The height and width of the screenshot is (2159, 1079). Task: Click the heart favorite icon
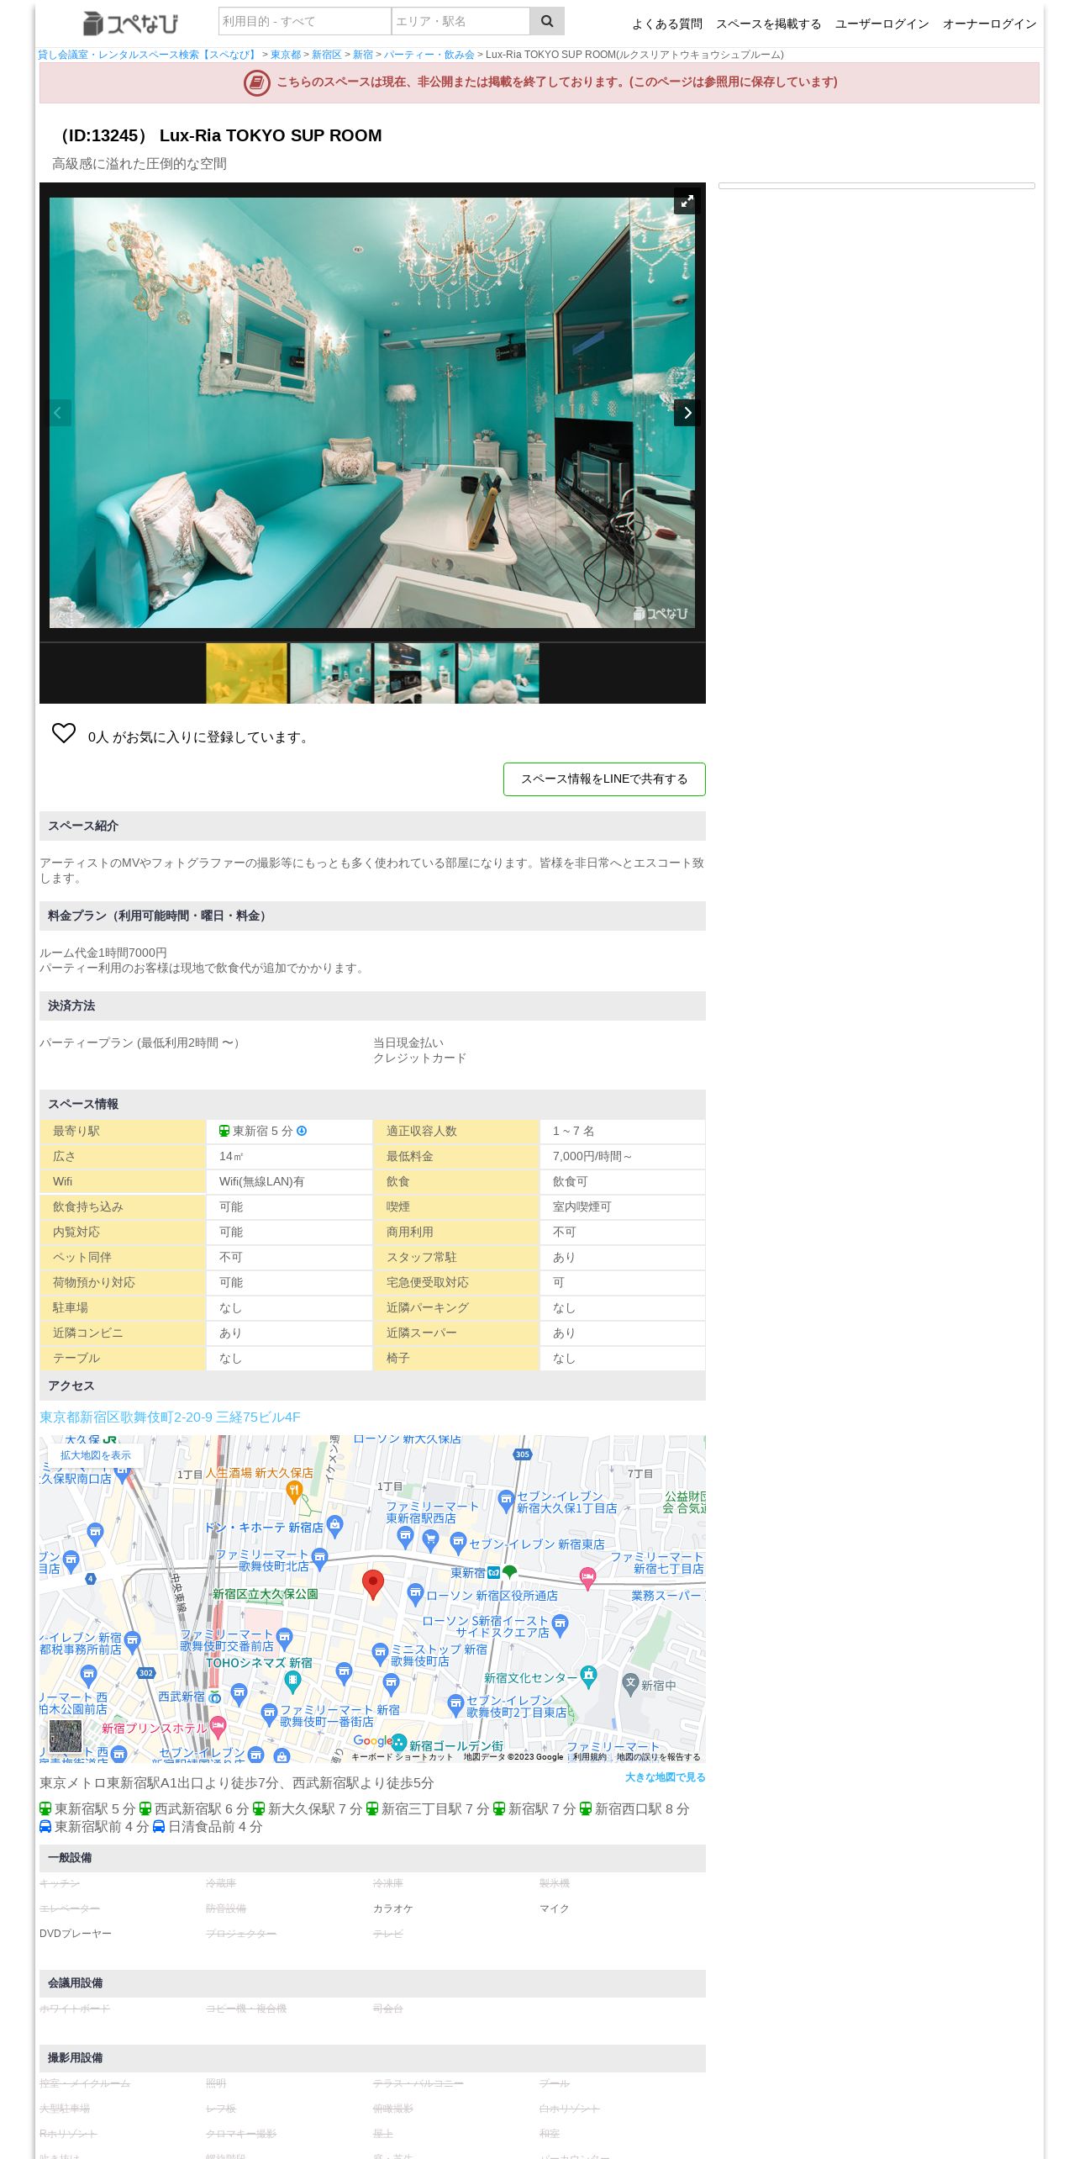[x=64, y=733]
